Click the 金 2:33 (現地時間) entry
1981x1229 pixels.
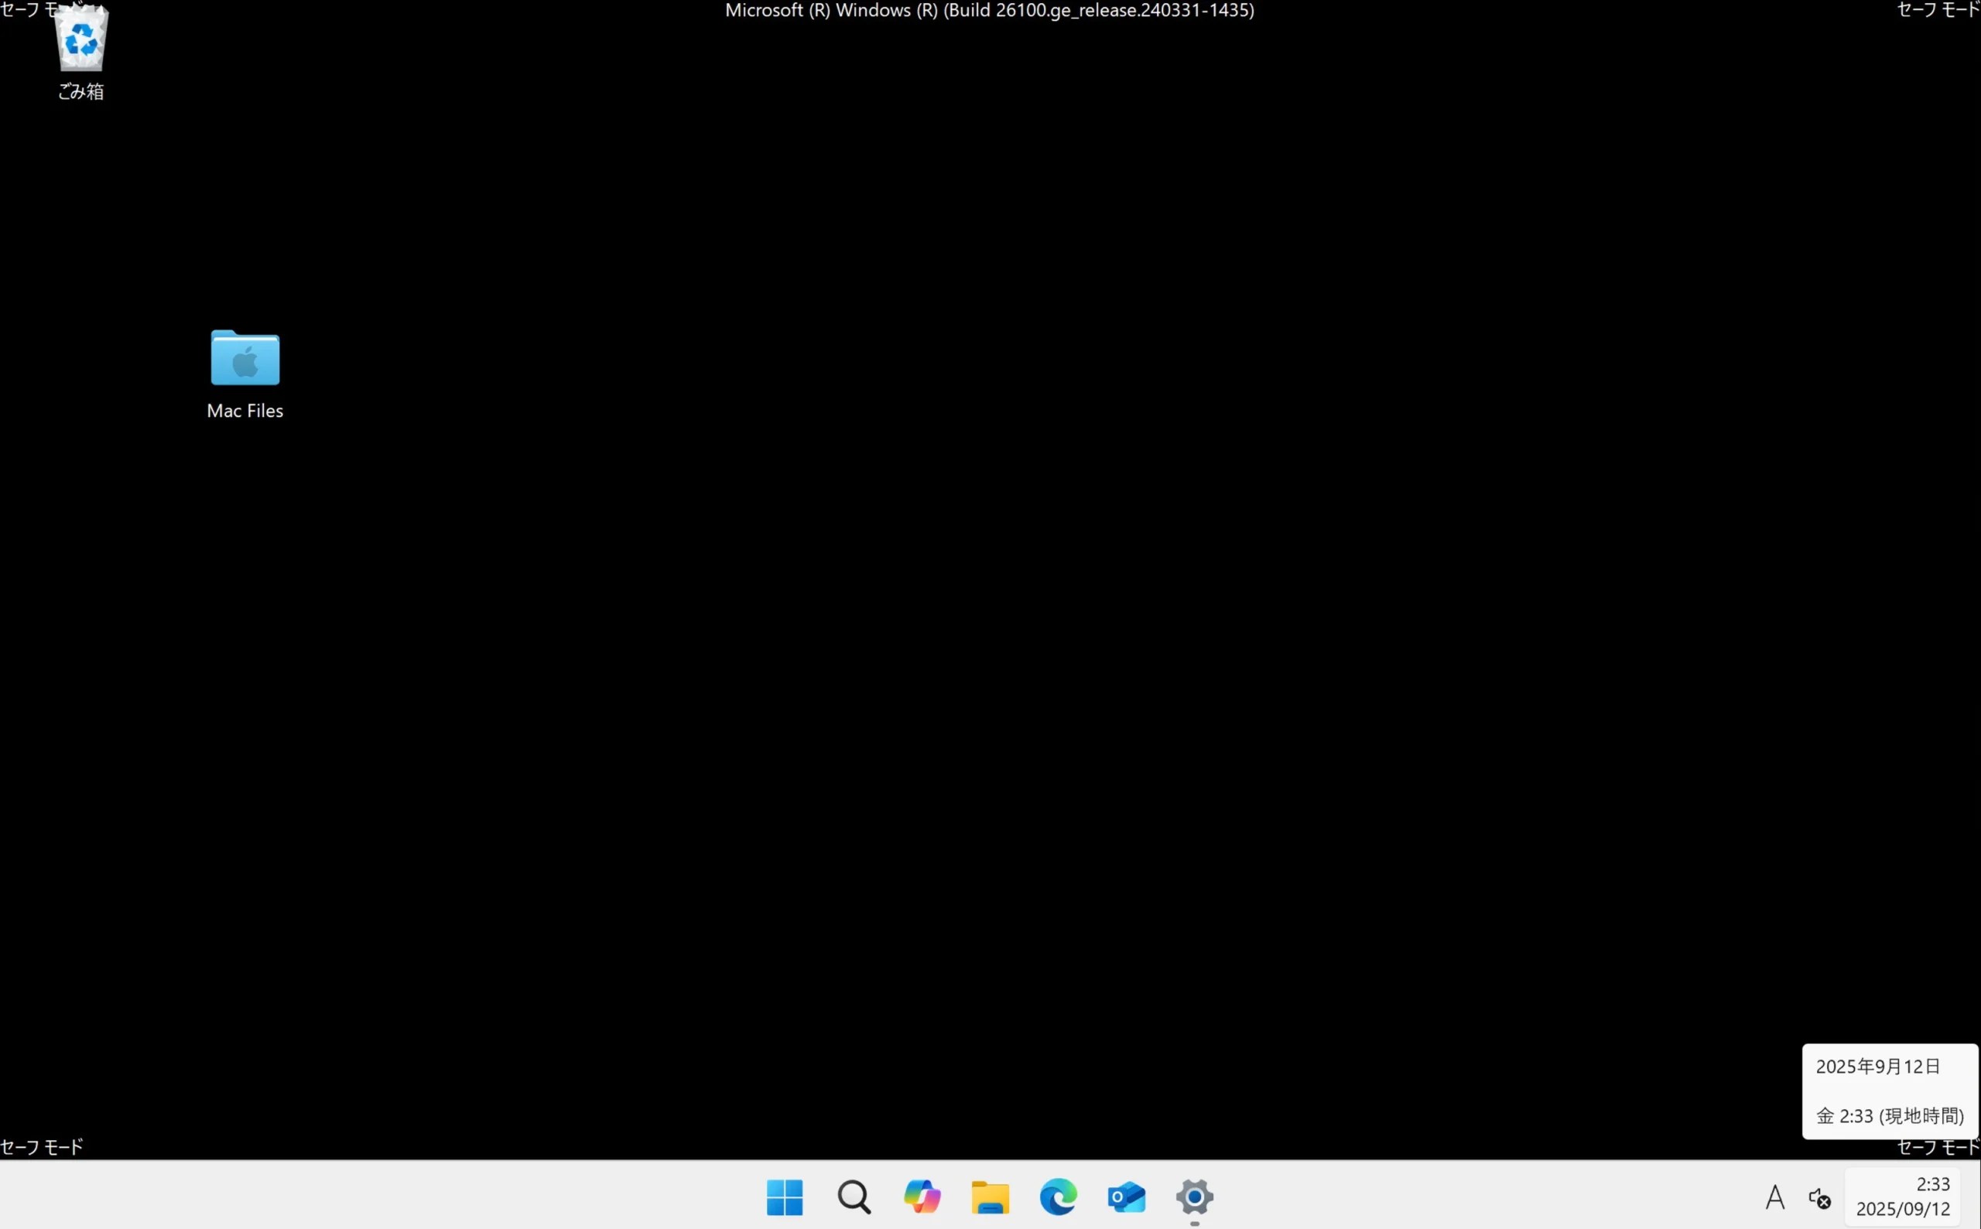[x=1888, y=1115]
